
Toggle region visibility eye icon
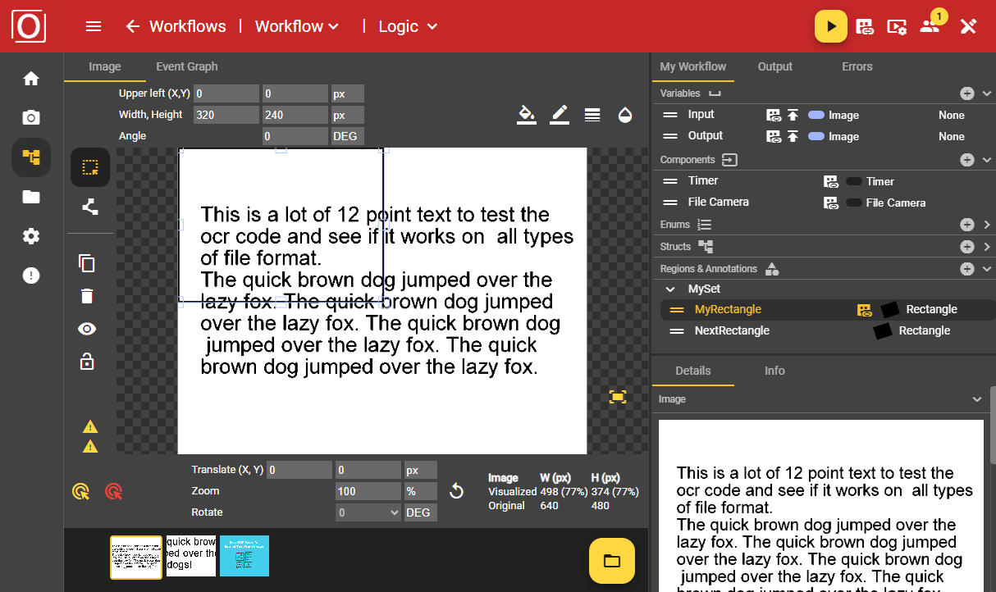pyautogui.click(x=87, y=329)
